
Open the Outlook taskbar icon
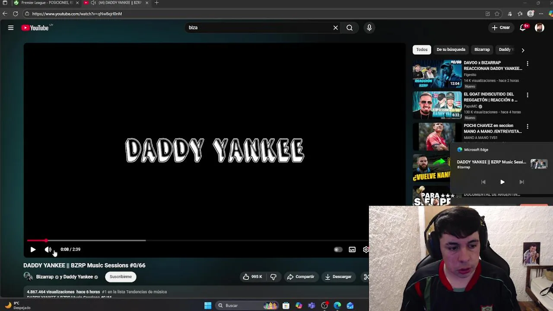click(350, 305)
